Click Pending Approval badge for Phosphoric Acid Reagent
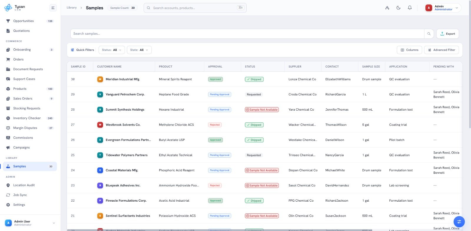The height and width of the screenshot is (231, 471). point(220,170)
